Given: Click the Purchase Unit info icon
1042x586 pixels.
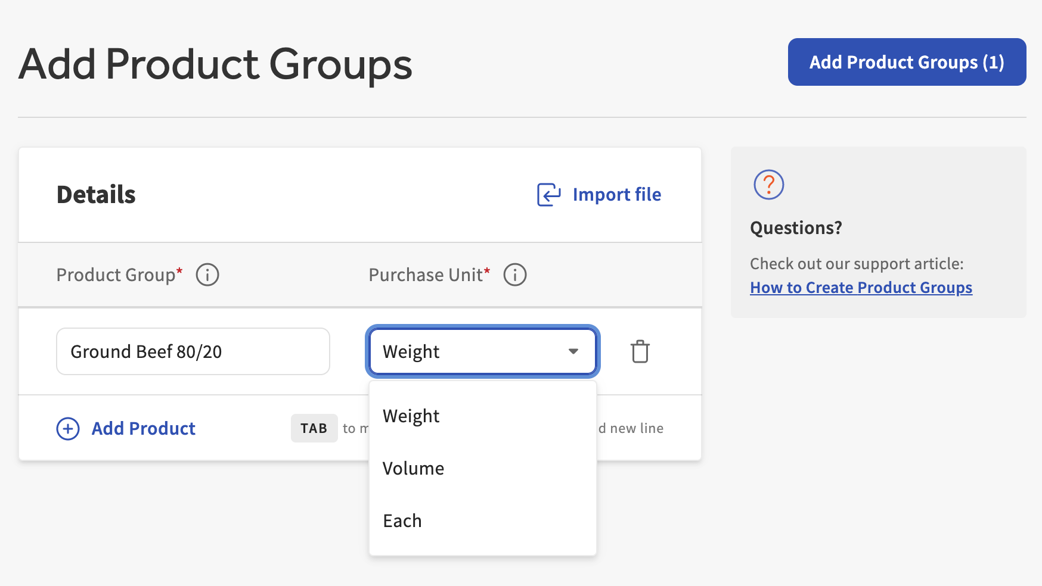Looking at the screenshot, I should point(515,275).
